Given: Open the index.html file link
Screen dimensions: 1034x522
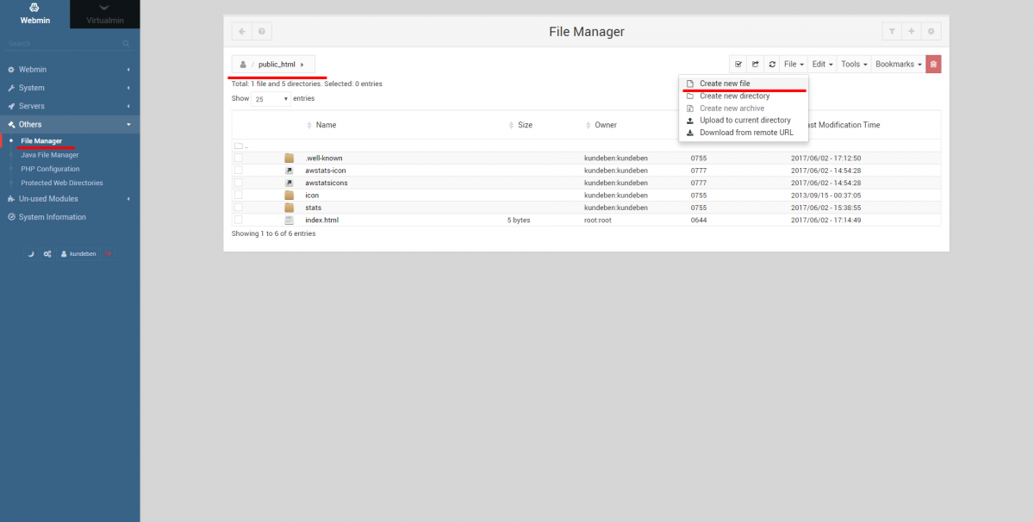Looking at the screenshot, I should click(321, 220).
